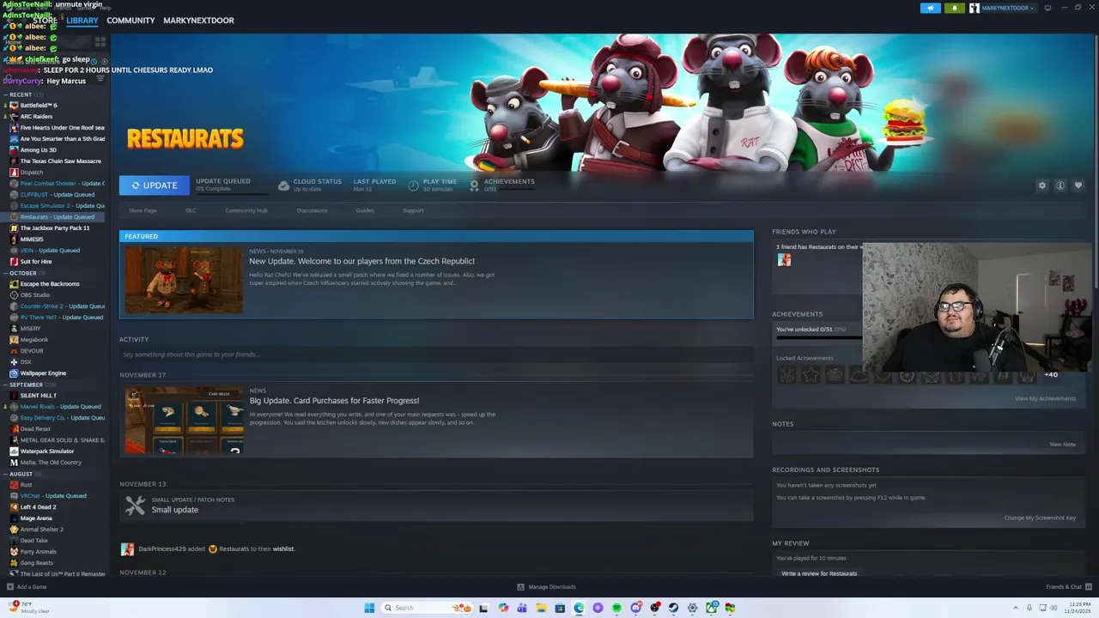Open Spotify from the taskbar
Viewport: 1099px width, 618px height.
point(616,608)
